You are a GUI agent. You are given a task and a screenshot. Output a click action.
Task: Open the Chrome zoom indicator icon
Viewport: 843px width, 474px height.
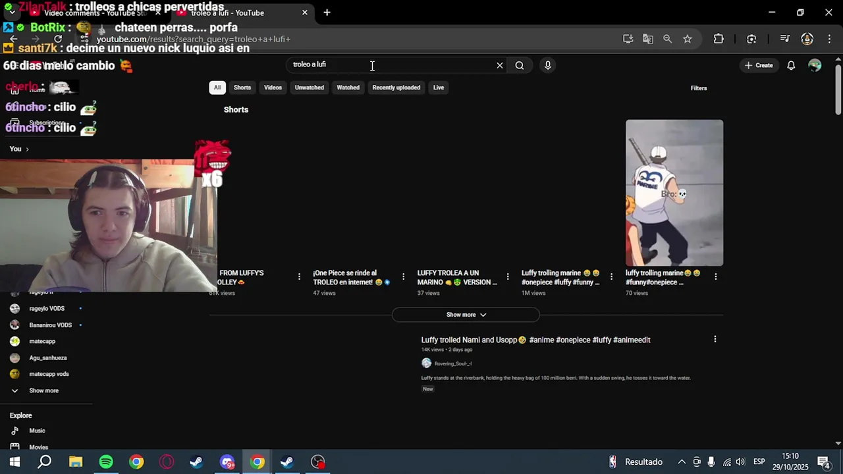[x=668, y=39]
